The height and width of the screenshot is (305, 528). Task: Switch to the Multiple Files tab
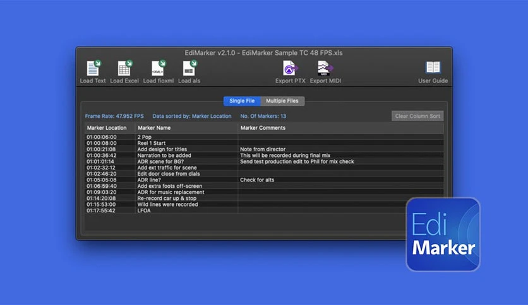coord(282,101)
